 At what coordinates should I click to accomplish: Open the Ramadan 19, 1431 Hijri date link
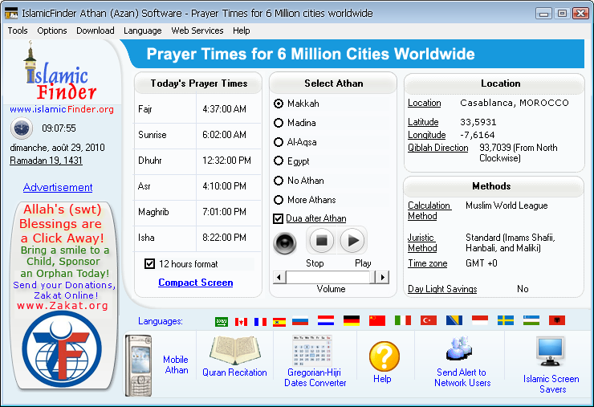(46, 161)
